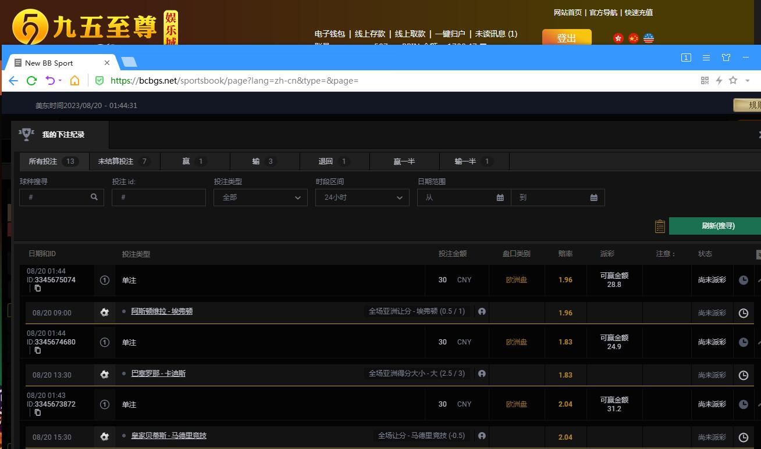Viewport: 761px width, 449px height.
Task: Click single-bet circle icon for bet 3345675074
Action: [x=105, y=280]
